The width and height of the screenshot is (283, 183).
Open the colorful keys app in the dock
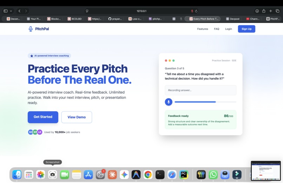click(x=201, y=175)
